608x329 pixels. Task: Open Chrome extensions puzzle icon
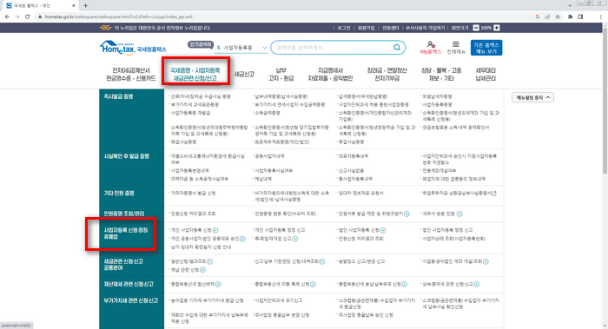(570, 16)
